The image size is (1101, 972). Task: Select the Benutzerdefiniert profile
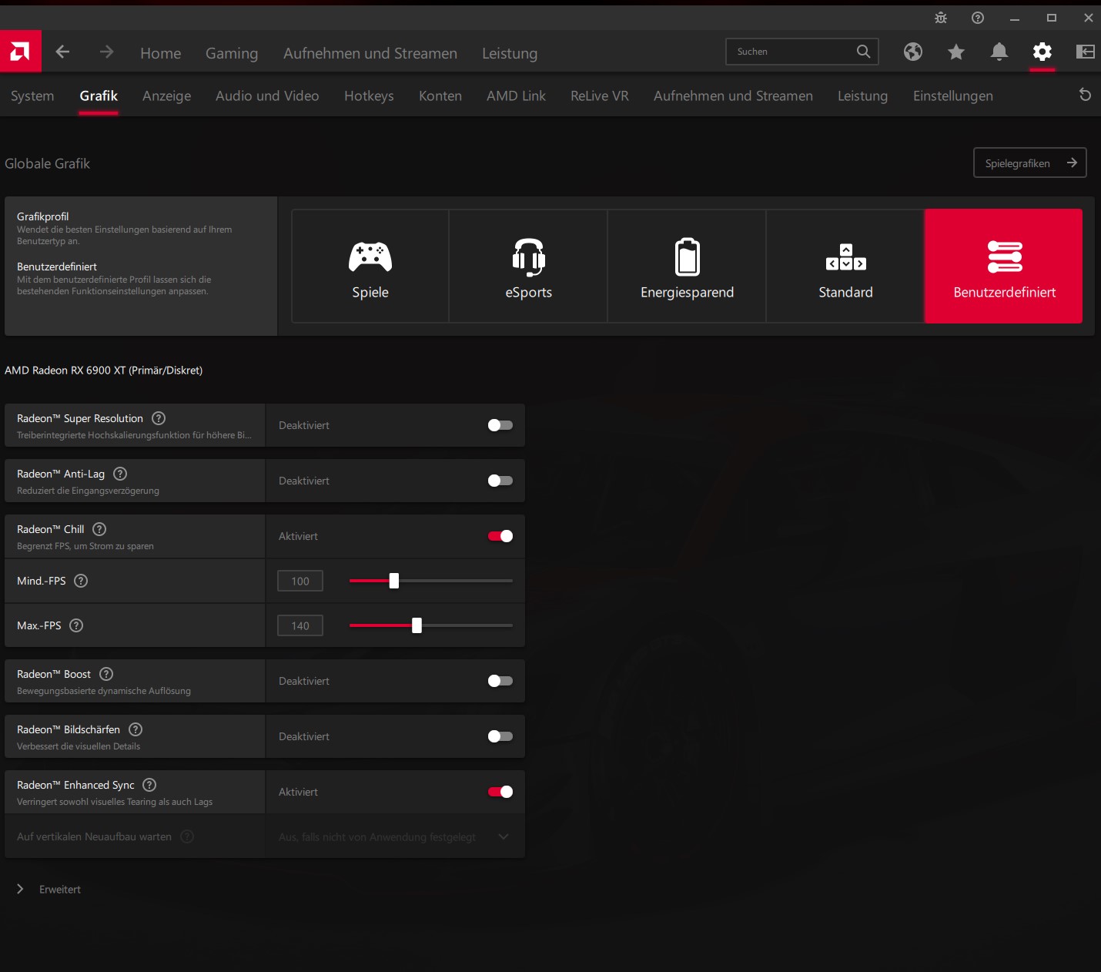(x=1004, y=266)
